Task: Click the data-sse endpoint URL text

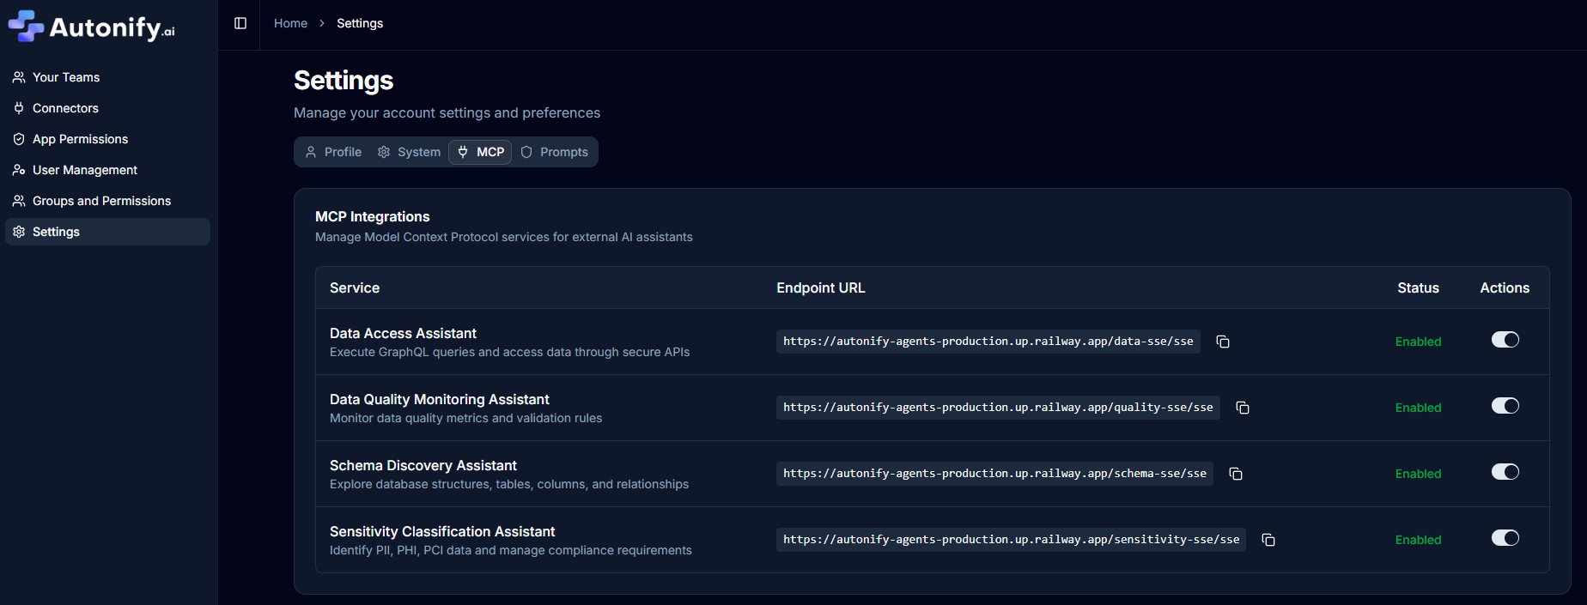Action: (x=988, y=342)
